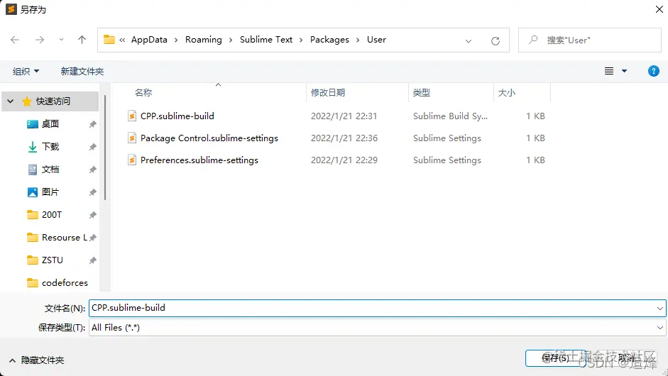
Task: Expand the chevron after Packages in breadcrumb
Action: (358, 40)
